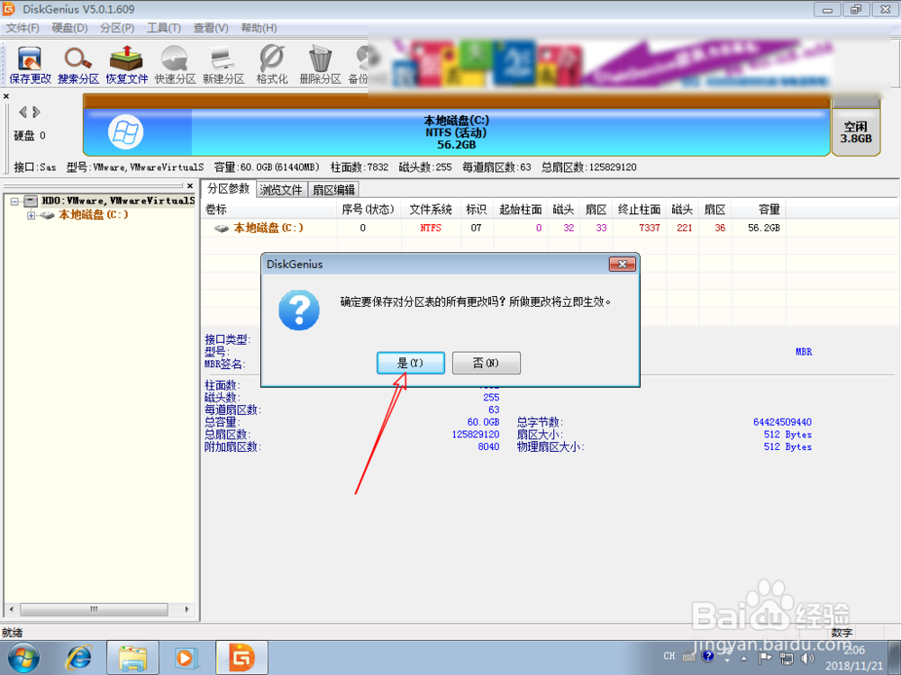
Task: Switch to the 分区参数 tab
Action: (x=228, y=188)
